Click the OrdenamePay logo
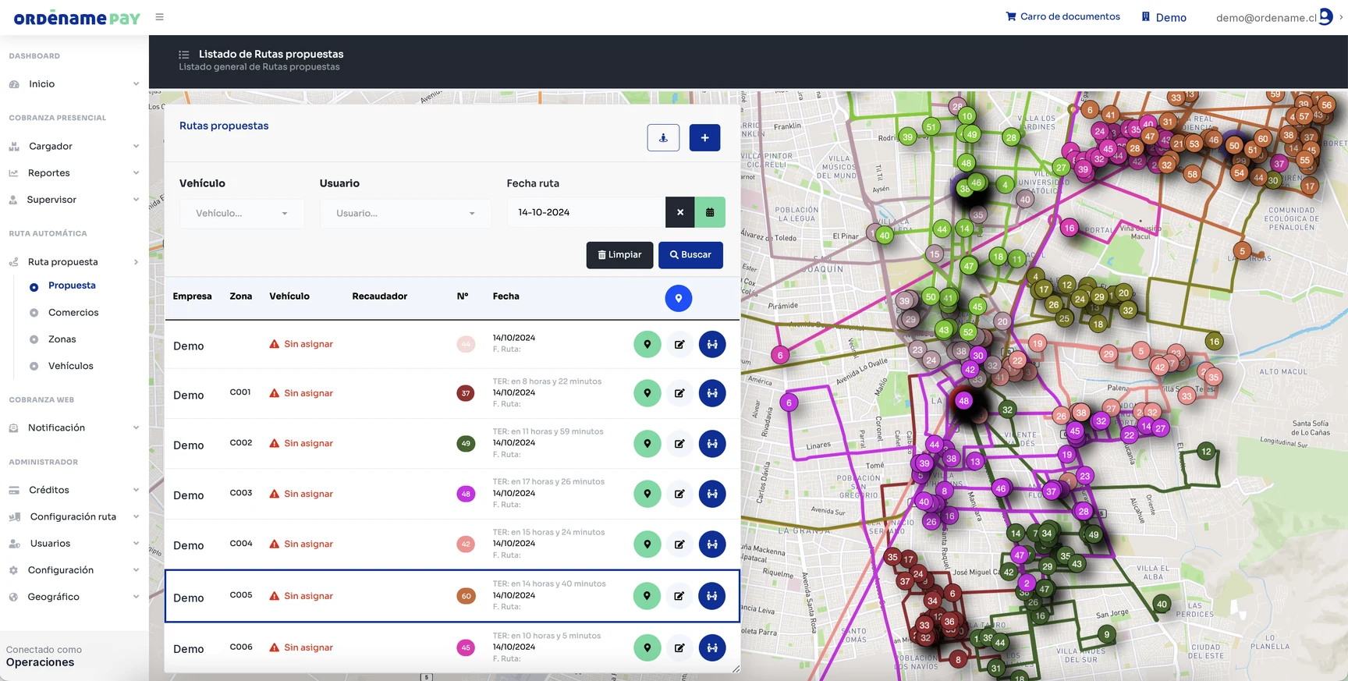Screen dimensions: 1348x681 coord(76,17)
